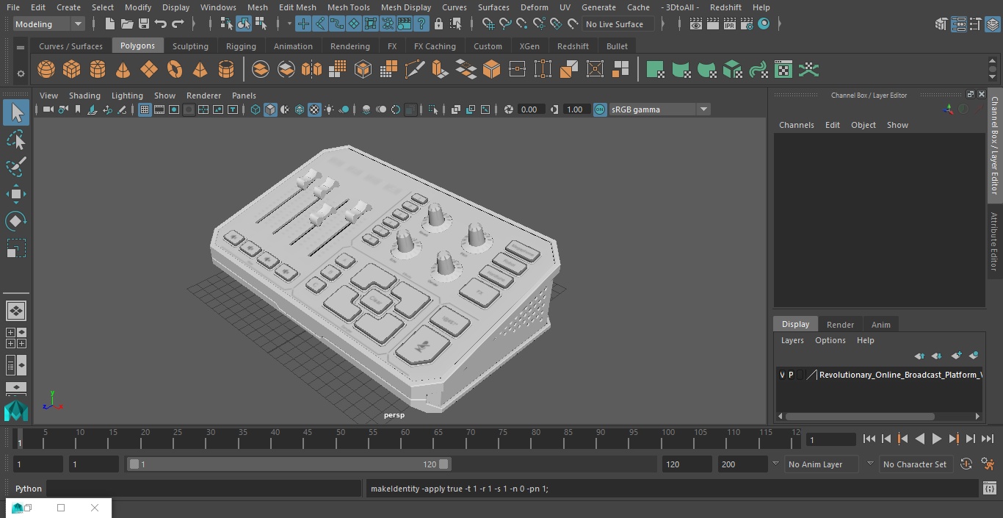Toggle auto keyframe button
This screenshot has width=1003, height=518.
click(x=966, y=464)
